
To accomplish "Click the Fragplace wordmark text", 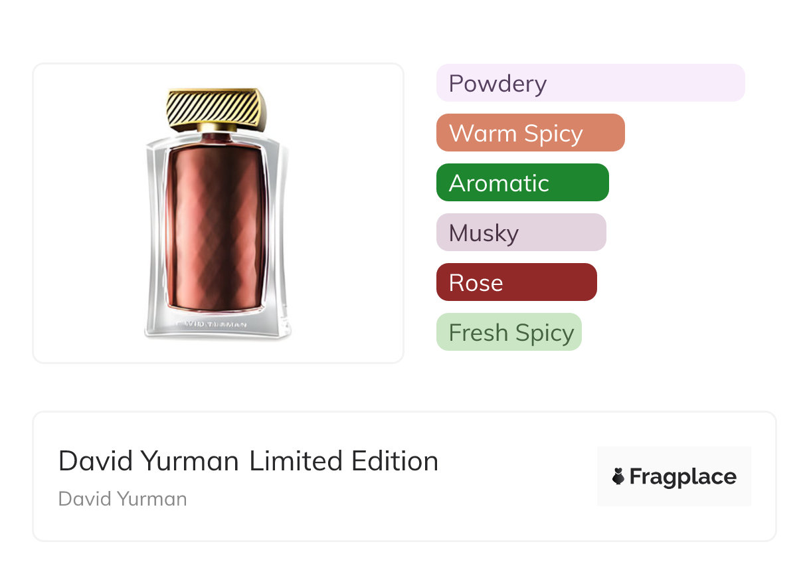I will (x=683, y=477).
